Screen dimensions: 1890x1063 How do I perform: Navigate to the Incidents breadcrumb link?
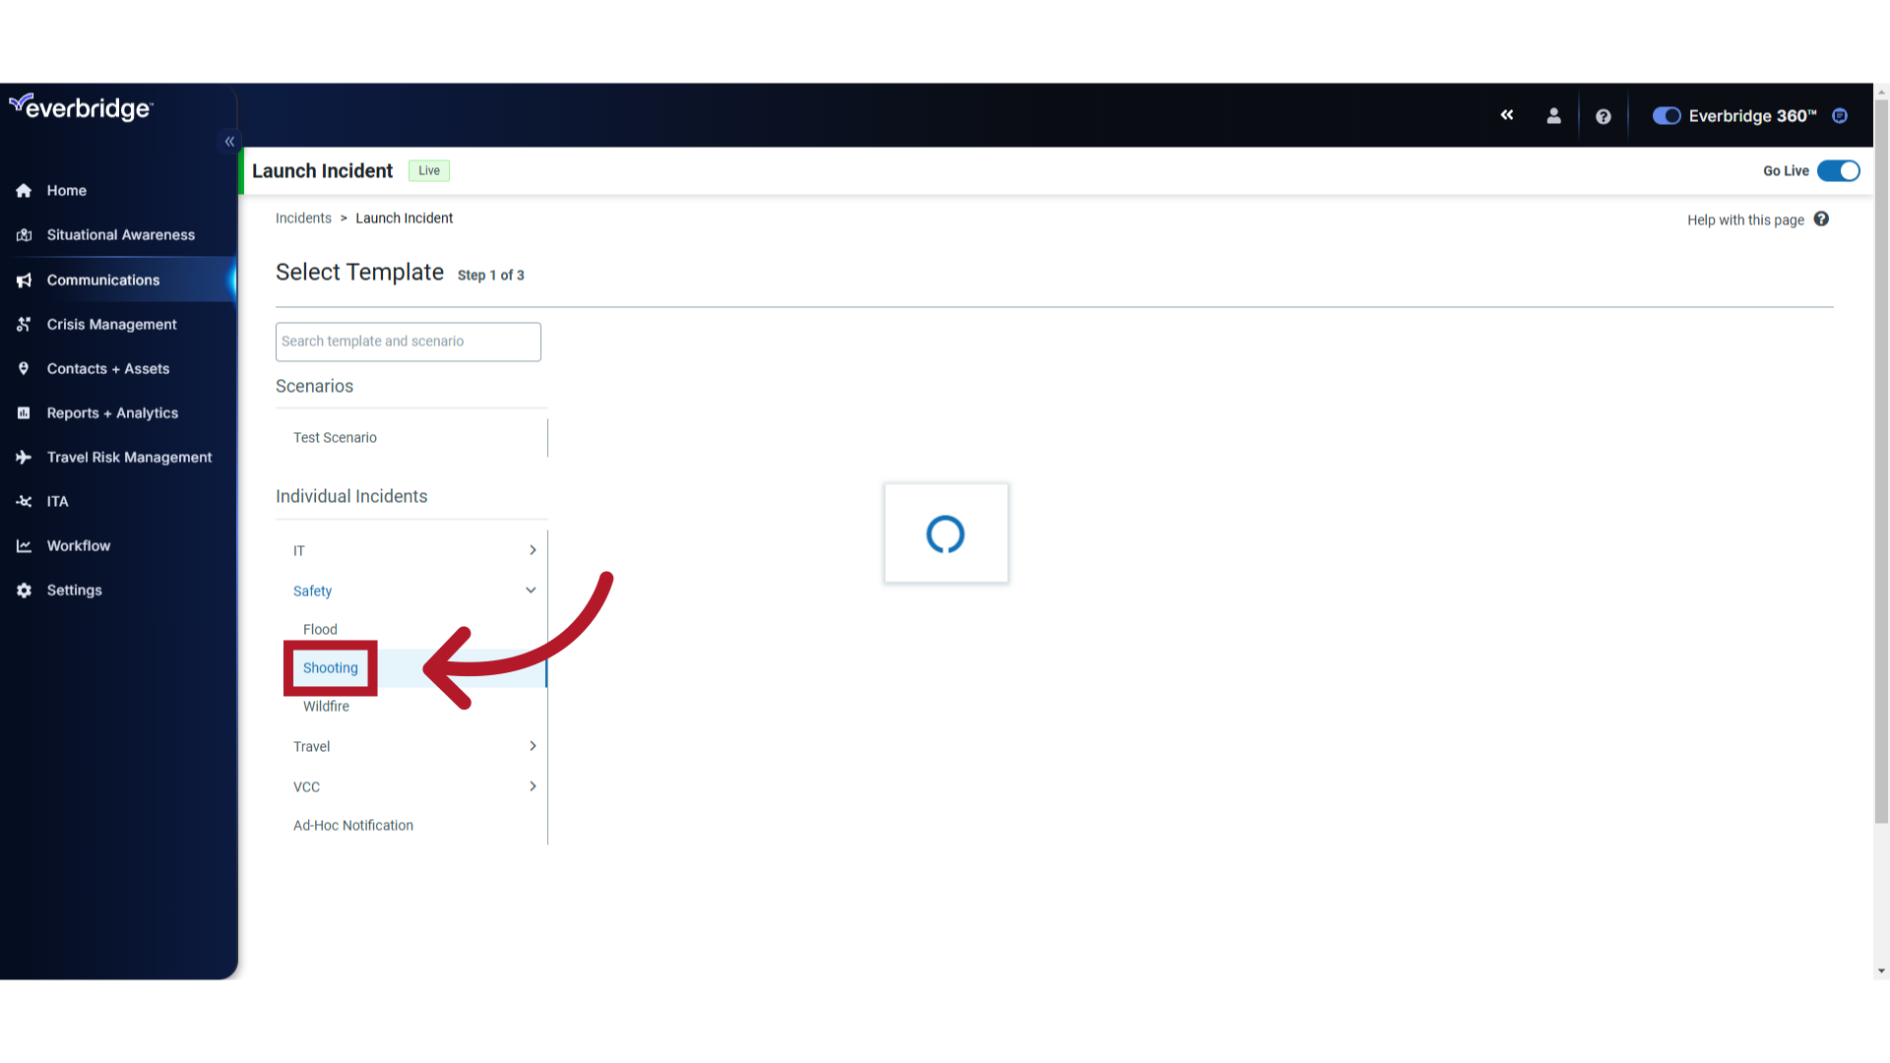point(302,217)
